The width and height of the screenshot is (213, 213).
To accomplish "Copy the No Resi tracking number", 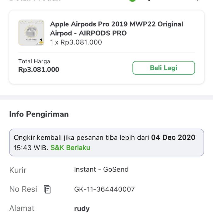I will [47, 189].
